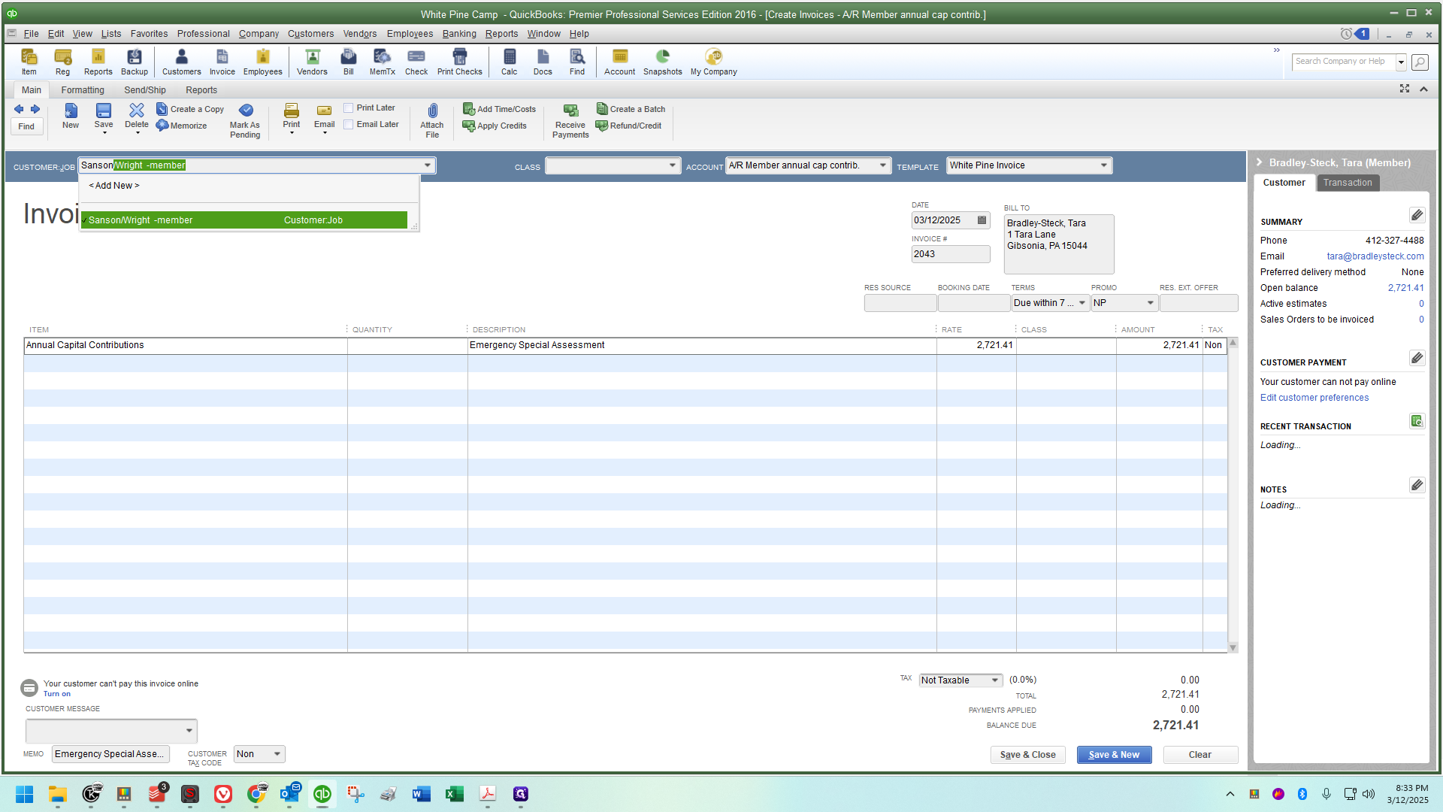1443x812 pixels.
Task: Open Excel from the Windows taskbar
Action: pos(454,794)
